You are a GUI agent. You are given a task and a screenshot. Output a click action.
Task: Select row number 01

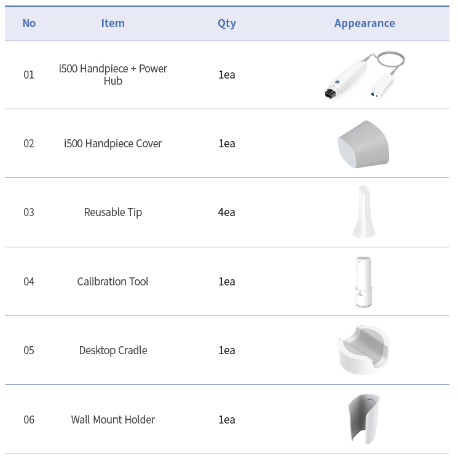[x=29, y=75]
